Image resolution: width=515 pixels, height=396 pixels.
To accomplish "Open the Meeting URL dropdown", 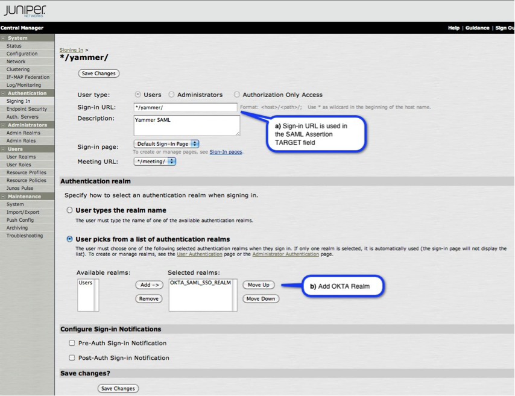I will tap(155, 162).
